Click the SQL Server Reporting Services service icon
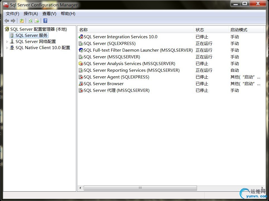Screen dimensions: 269x201 click(x=81, y=70)
